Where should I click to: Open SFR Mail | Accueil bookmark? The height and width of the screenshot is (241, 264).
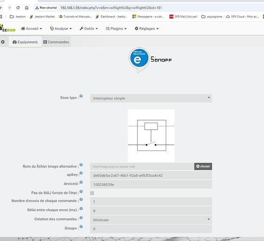[183, 16]
